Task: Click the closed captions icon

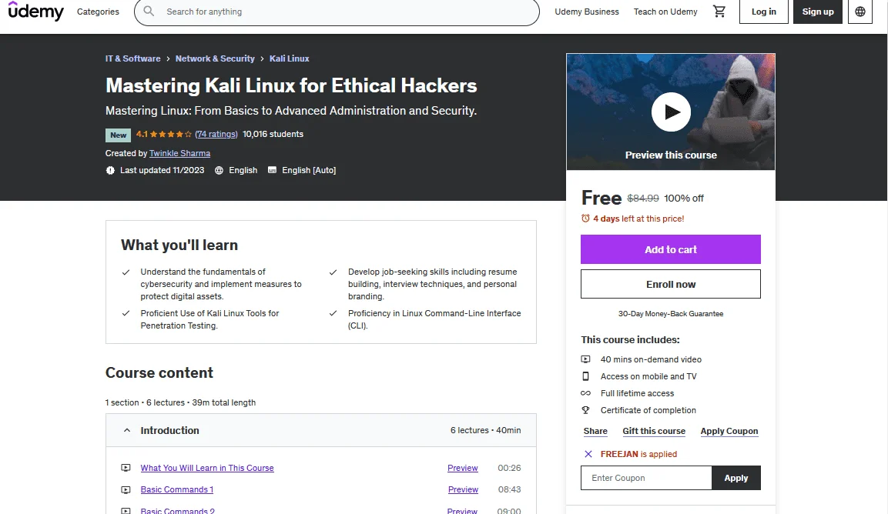Action: point(272,170)
